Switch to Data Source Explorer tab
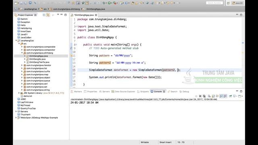 click(x=123, y=91)
